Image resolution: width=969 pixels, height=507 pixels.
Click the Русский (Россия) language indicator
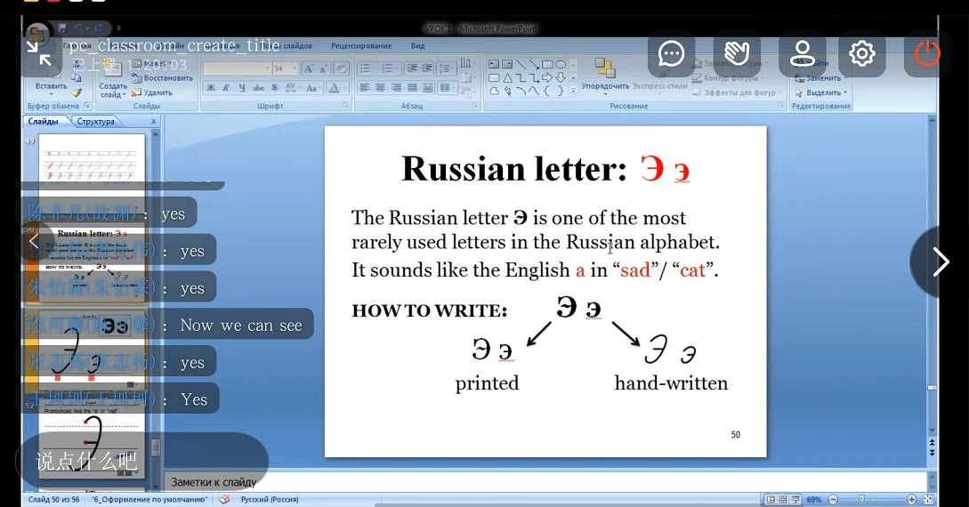(270, 499)
